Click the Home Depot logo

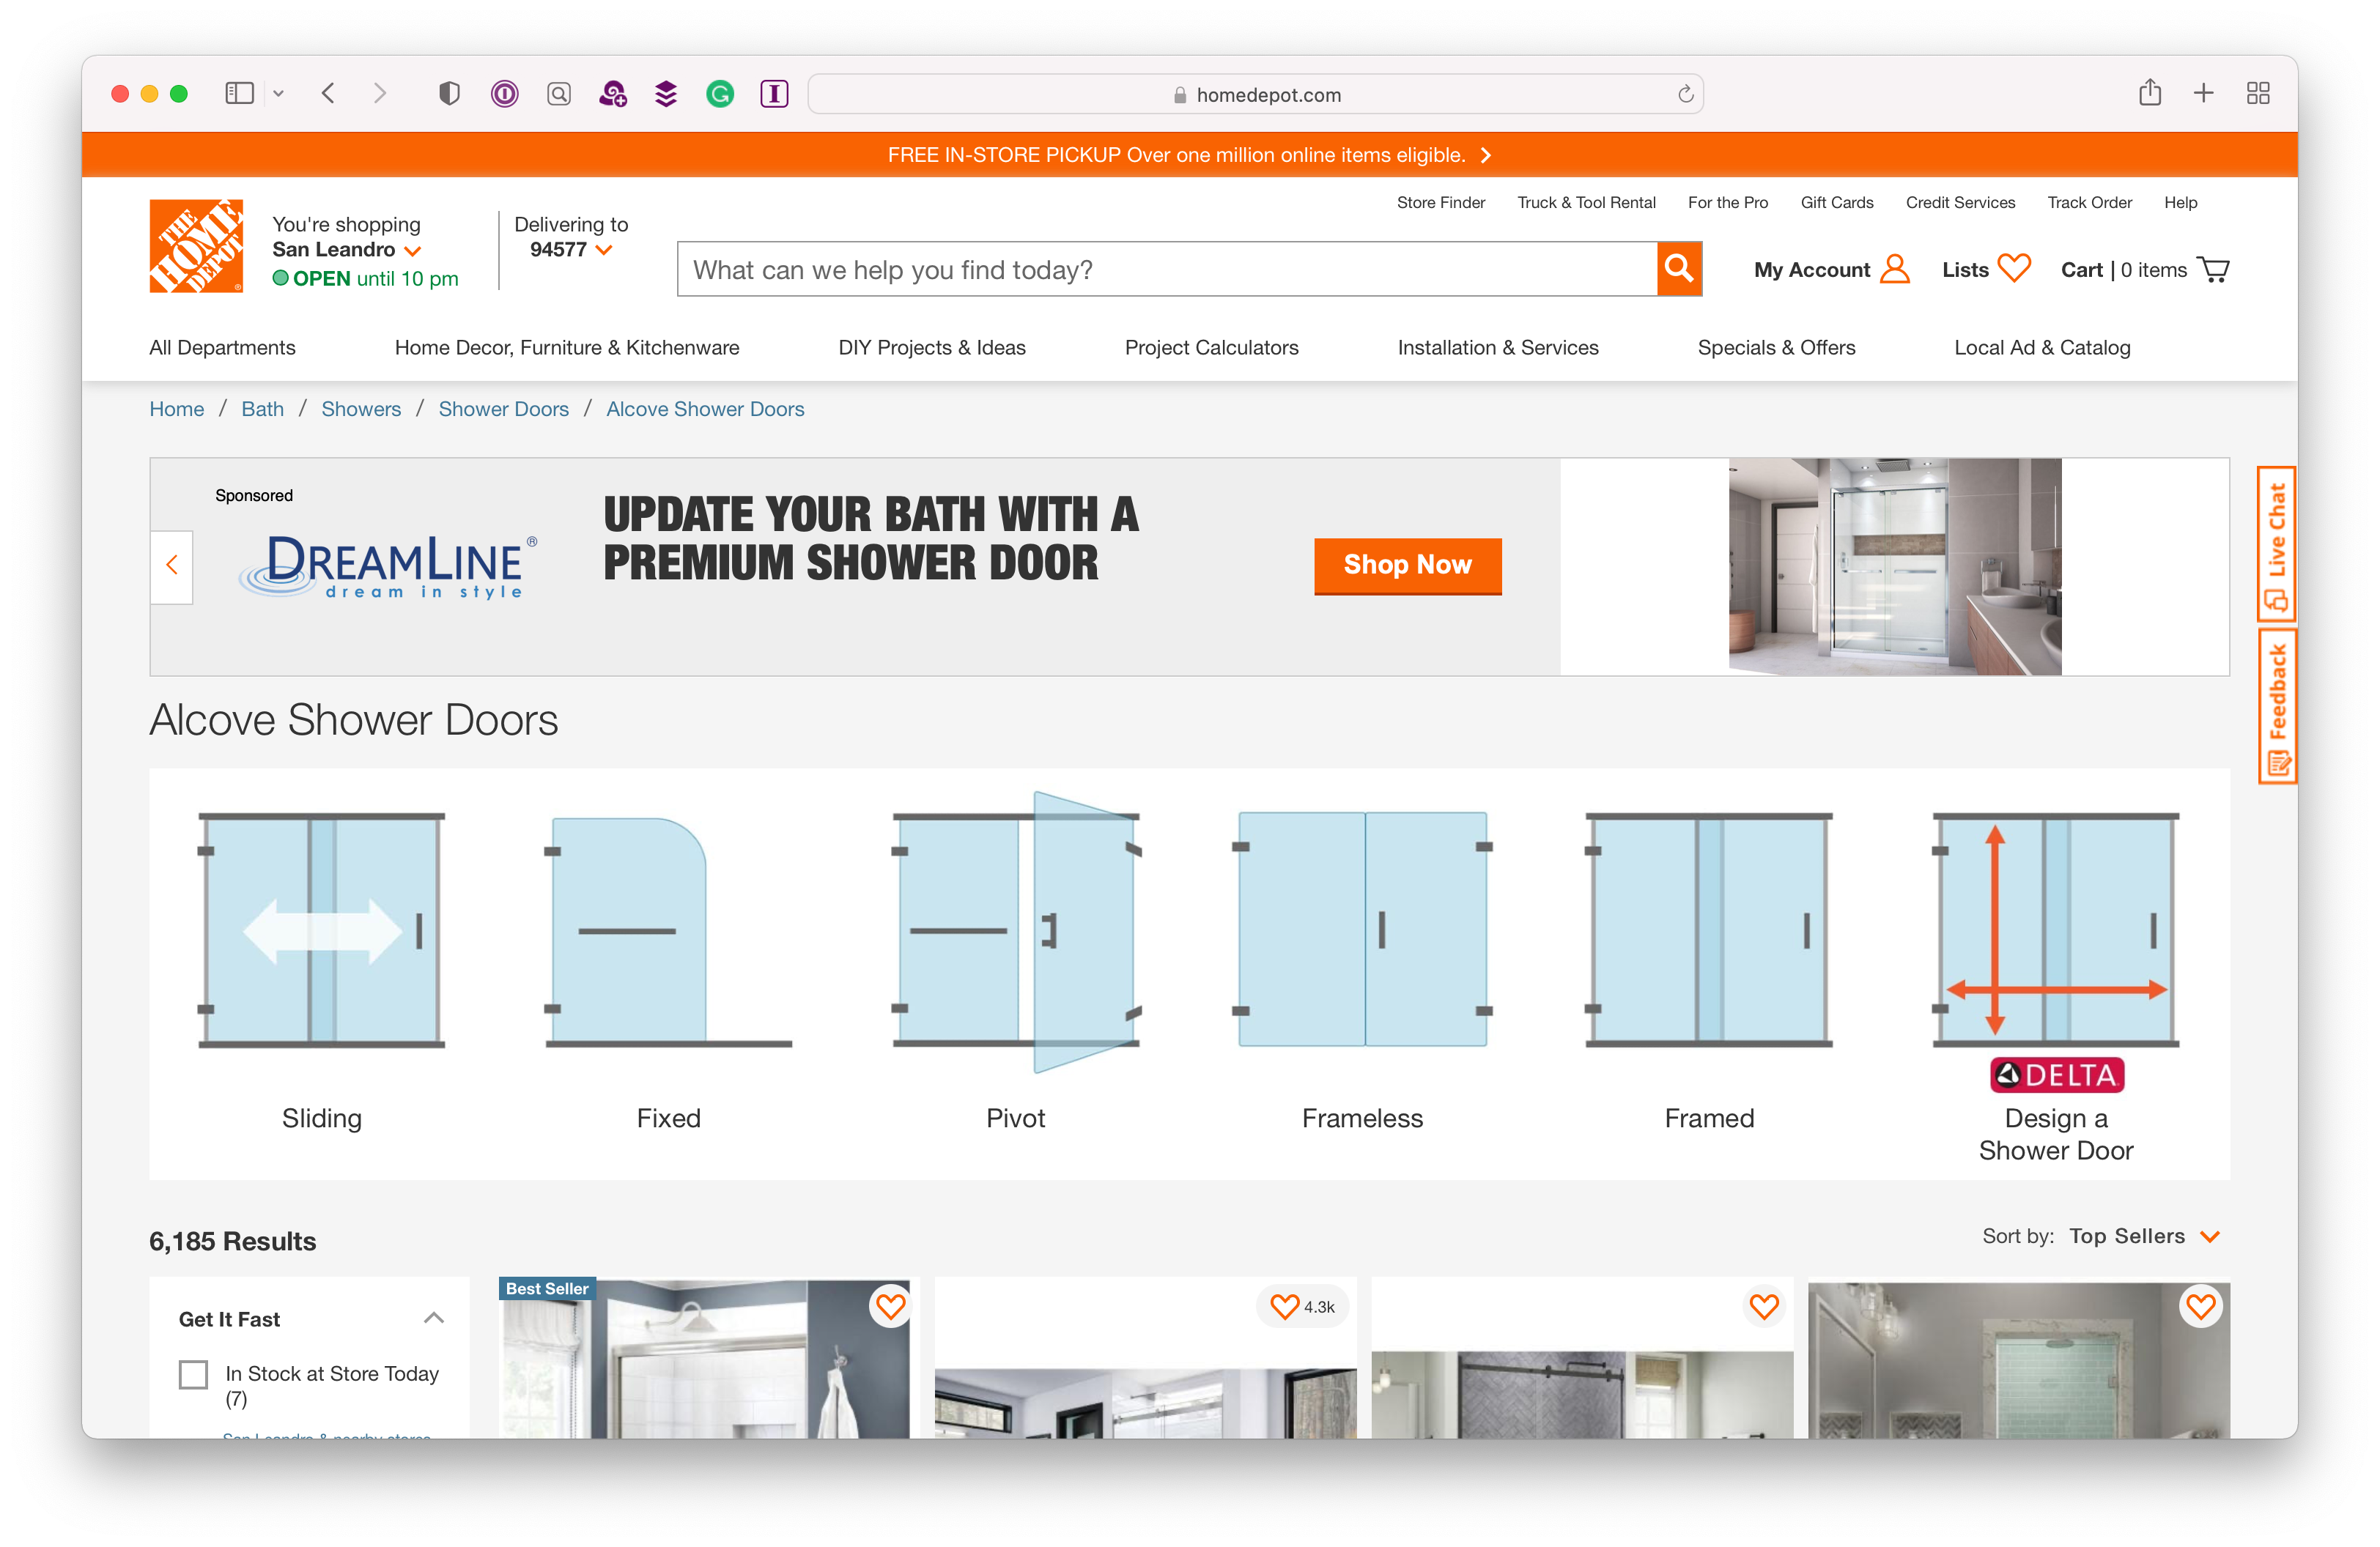pyautogui.click(x=196, y=246)
